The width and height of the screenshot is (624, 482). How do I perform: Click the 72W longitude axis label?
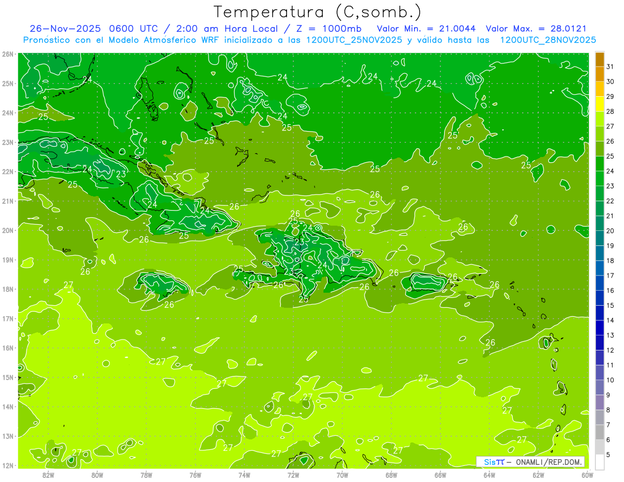coord(293,474)
